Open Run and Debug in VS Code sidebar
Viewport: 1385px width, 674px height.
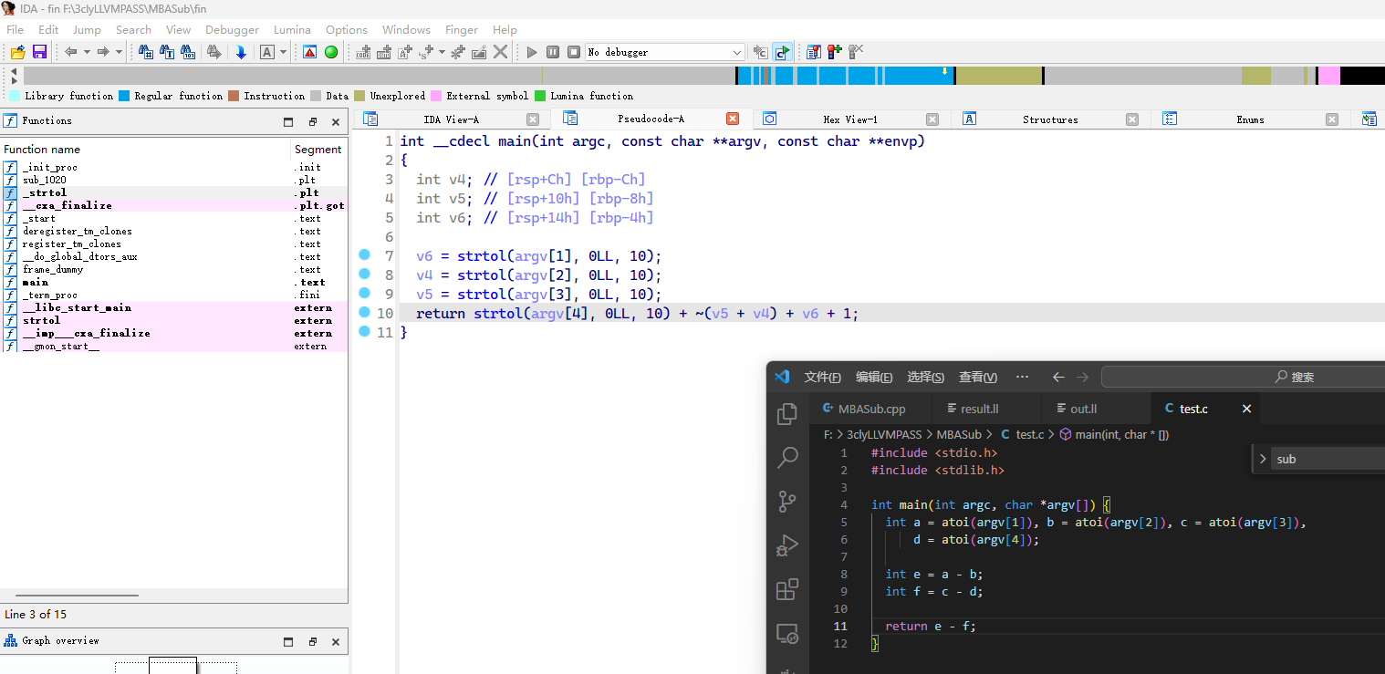point(786,545)
